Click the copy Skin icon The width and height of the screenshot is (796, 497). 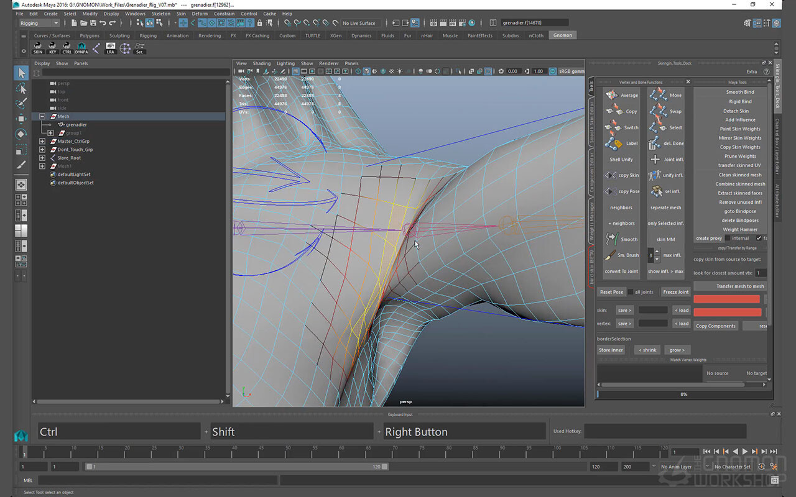pos(611,175)
